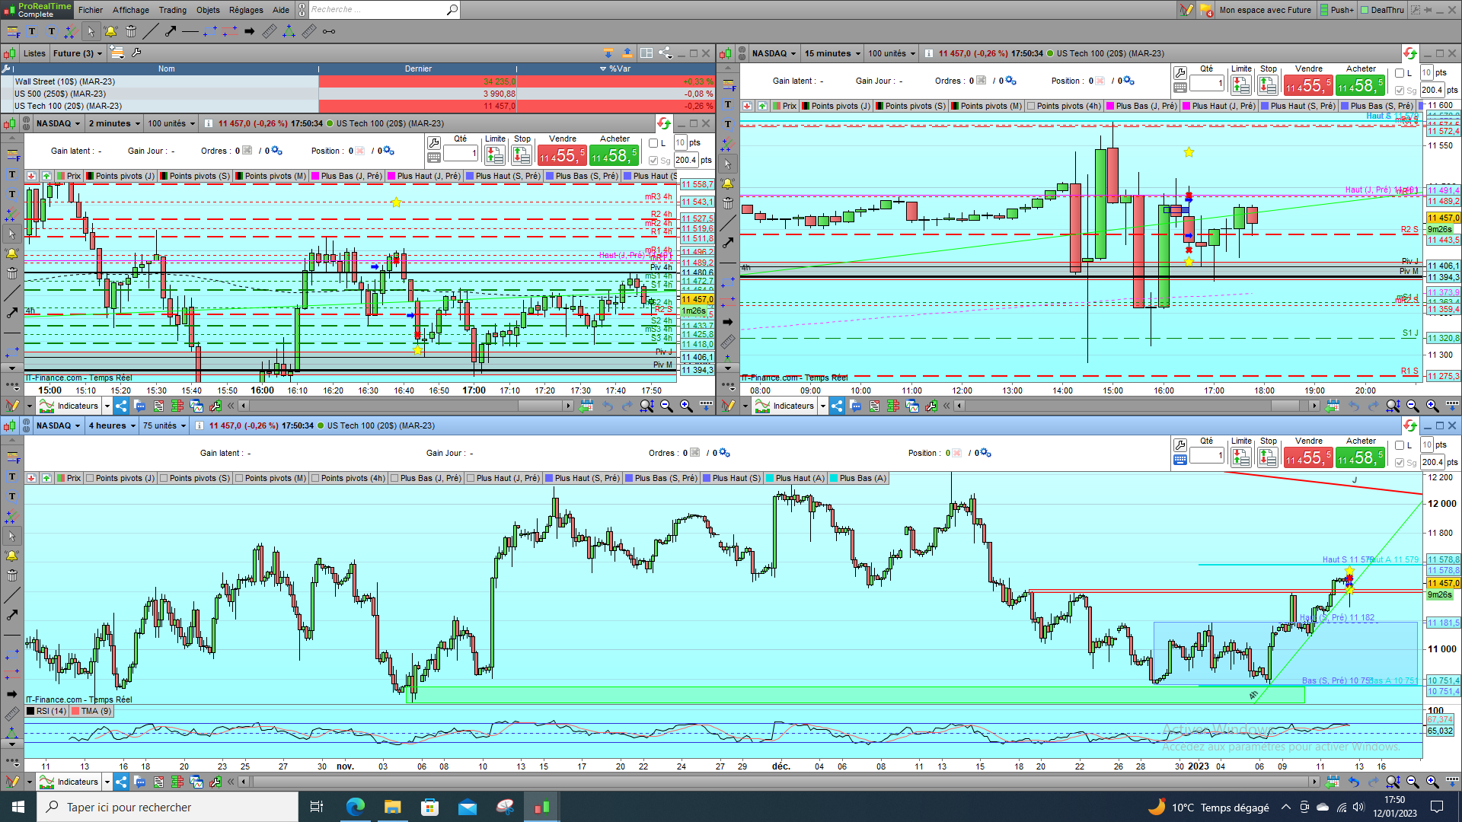The width and height of the screenshot is (1462, 822).
Task: Select the Fibonacci retracement tool in top toolbar
Action: pos(13,31)
